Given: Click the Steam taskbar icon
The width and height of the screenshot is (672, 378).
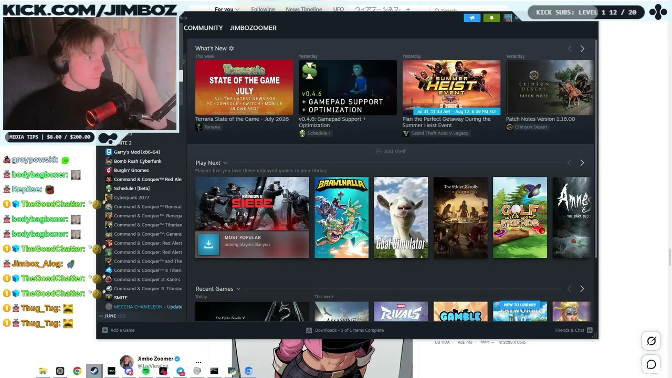Looking at the screenshot, I should pos(94,371).
